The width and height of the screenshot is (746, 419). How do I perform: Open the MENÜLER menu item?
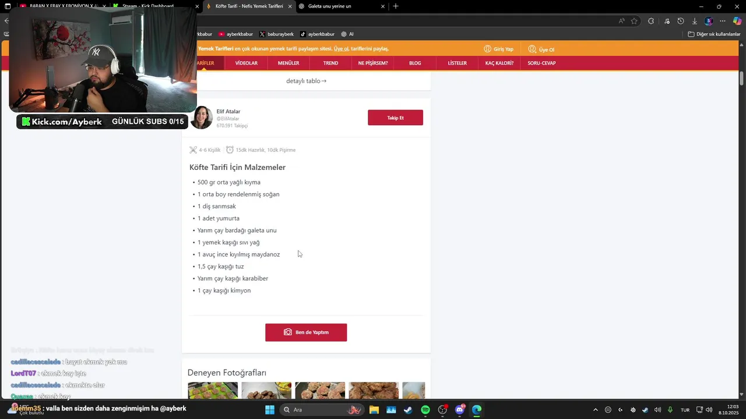288,63
